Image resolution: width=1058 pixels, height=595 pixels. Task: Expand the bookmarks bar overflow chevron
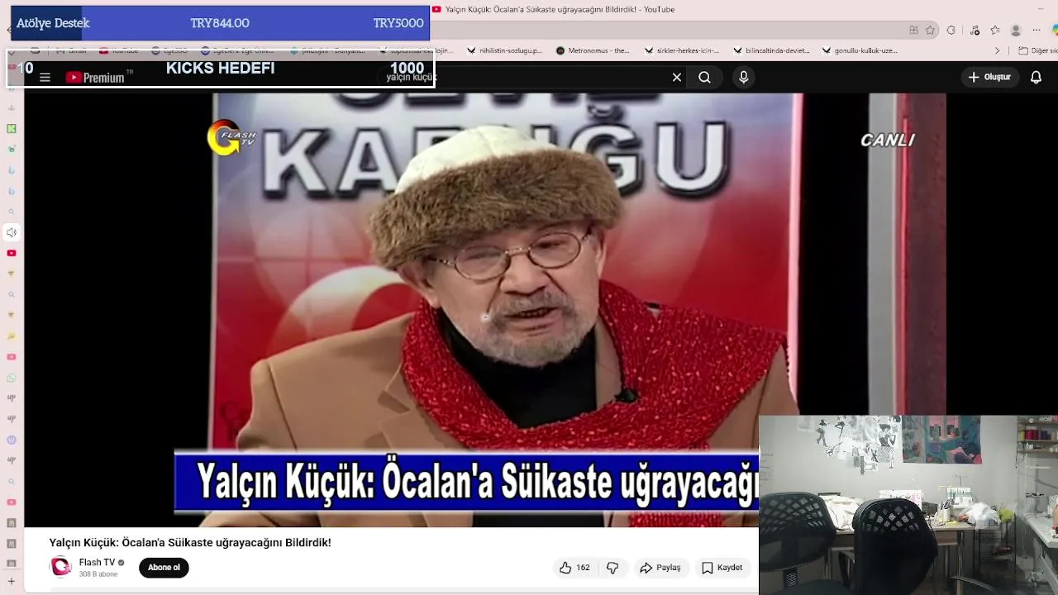pyautogui.click(x=997, y=50)
